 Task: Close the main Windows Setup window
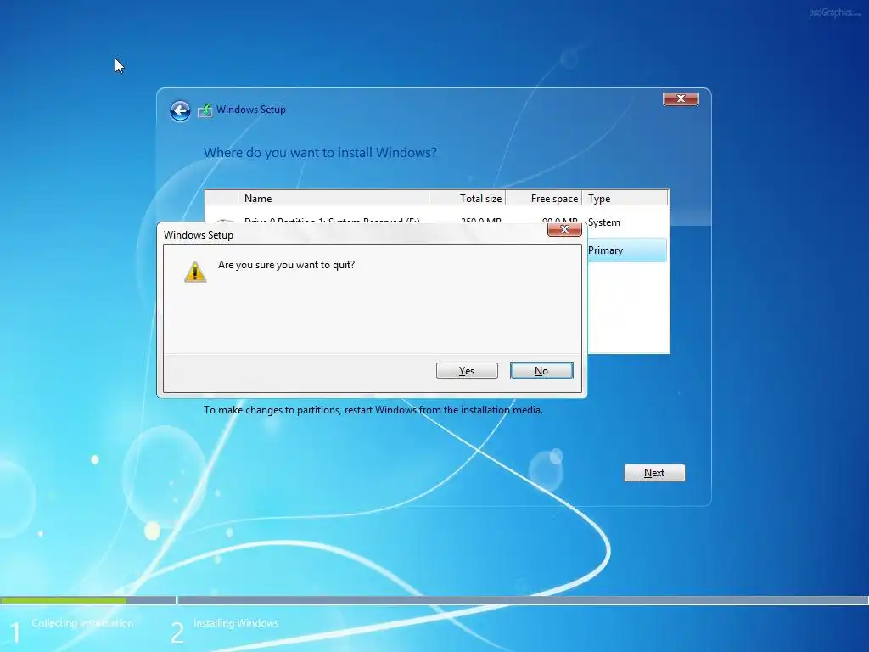pyautogui.click(x=681, y=98)
